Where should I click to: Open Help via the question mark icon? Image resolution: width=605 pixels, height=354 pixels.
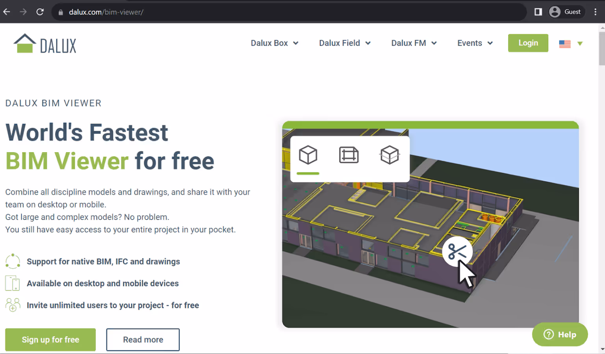click(548, 334)
